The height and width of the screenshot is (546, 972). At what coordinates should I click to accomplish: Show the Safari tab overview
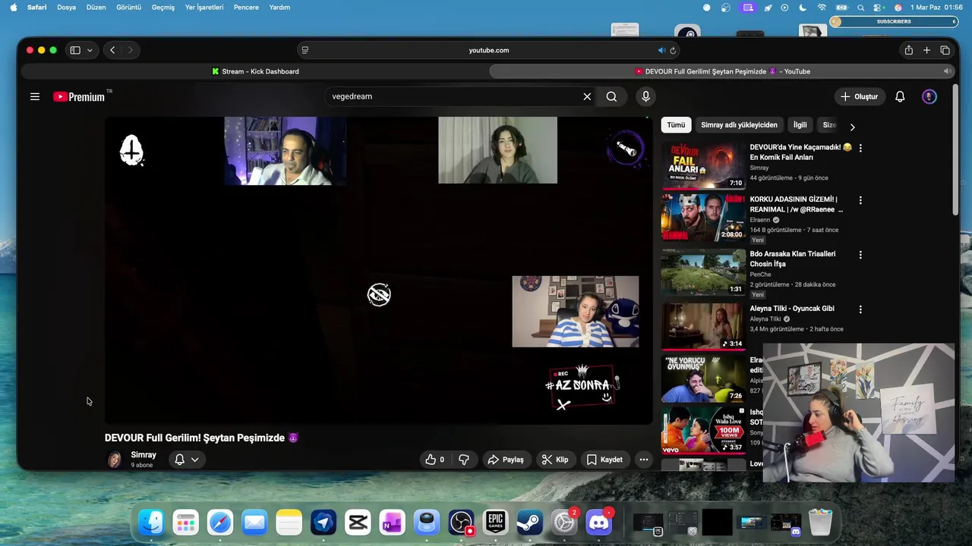(x=945, y=50)
